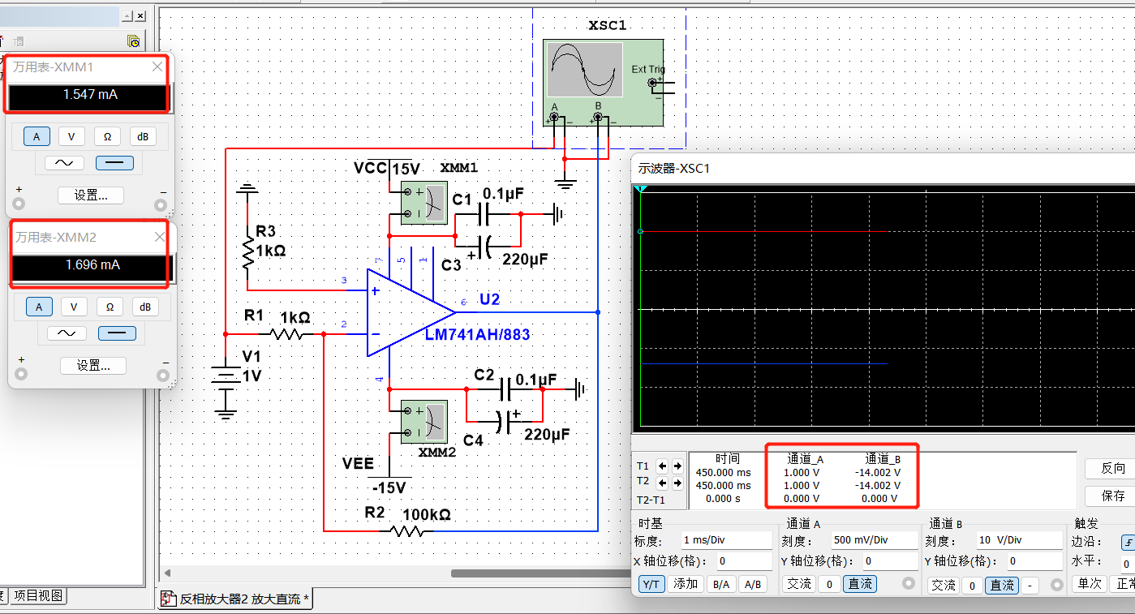The image size is (1135, 614).
Task: Switch to 项目视图 tab
Action: (x=37, y=596)
